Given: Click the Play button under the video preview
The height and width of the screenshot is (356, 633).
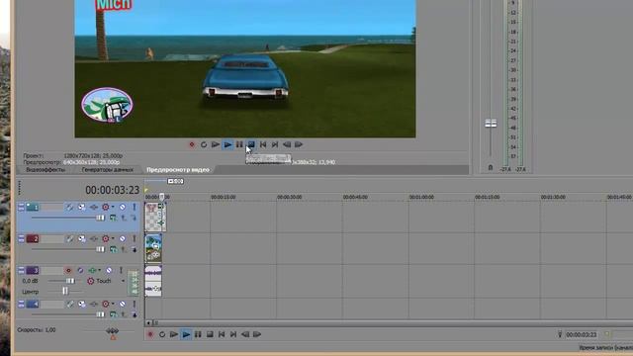Looking at the screenshot, I should click(x=227, y=144).
